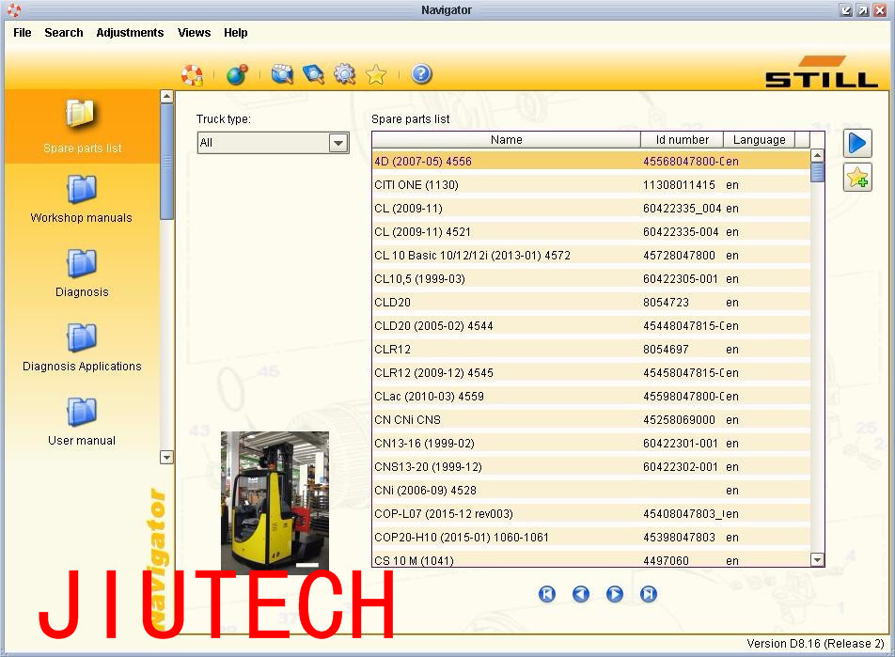Click the globe icon in toolbar

[x=237, y=74]
